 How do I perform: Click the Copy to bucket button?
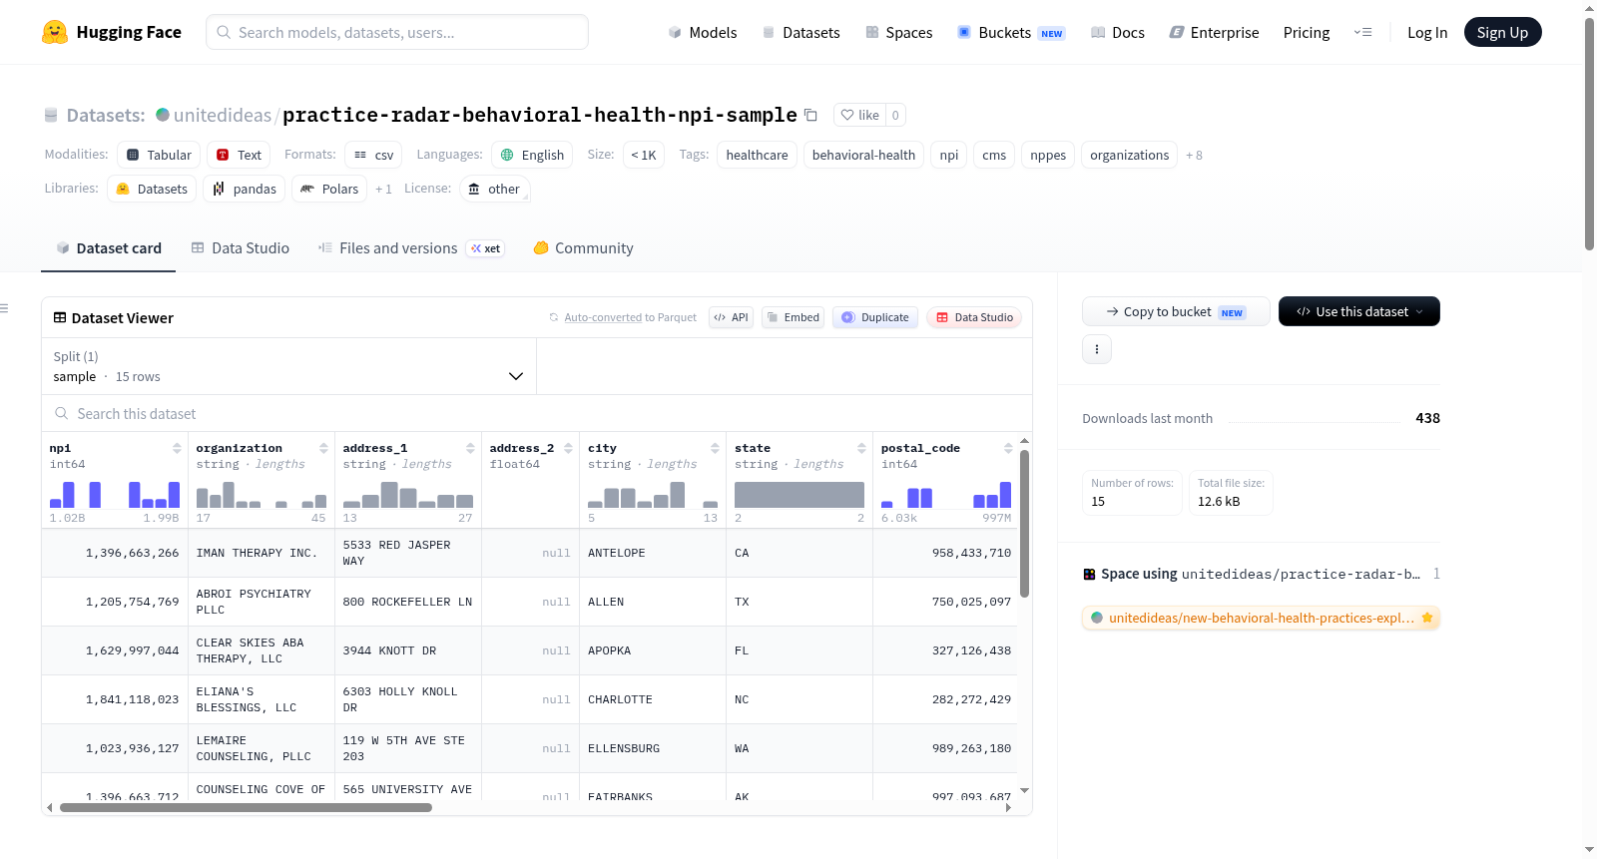pos(1176,311)
